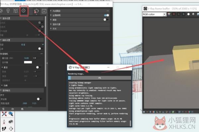Disable Global Illumination switch

[106, 15]
